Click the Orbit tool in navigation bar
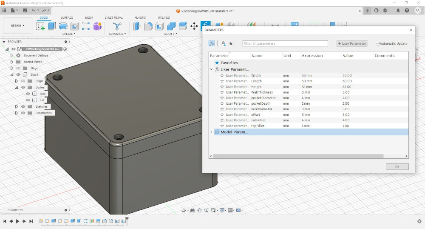 184,210
